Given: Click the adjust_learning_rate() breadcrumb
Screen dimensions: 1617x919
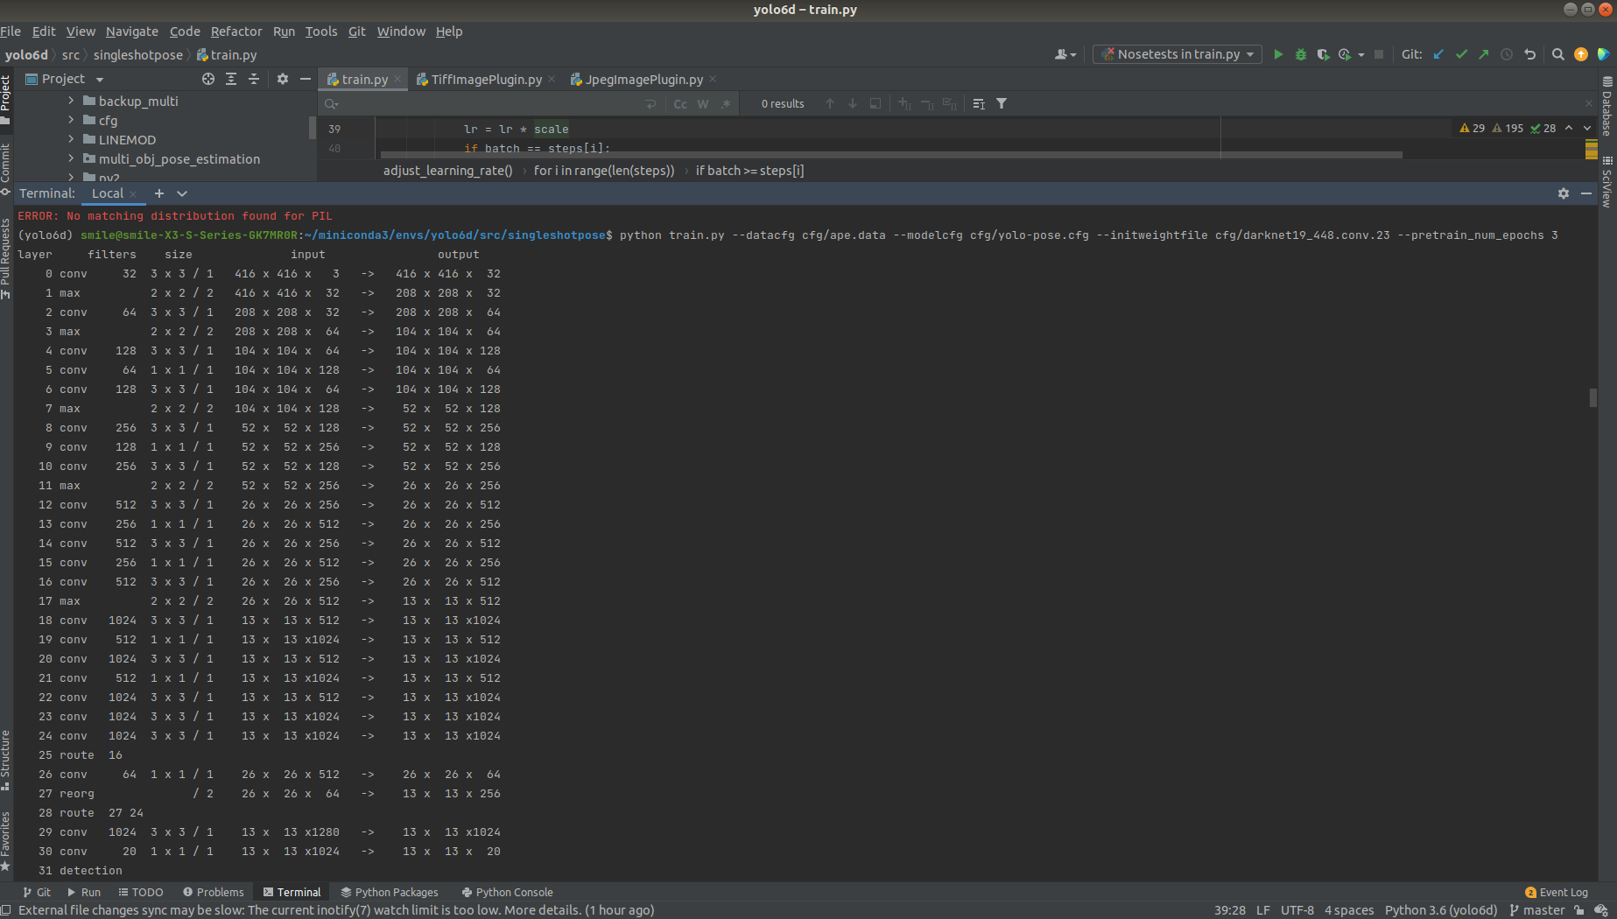Looking at the screenshot, I should point(447,170).
